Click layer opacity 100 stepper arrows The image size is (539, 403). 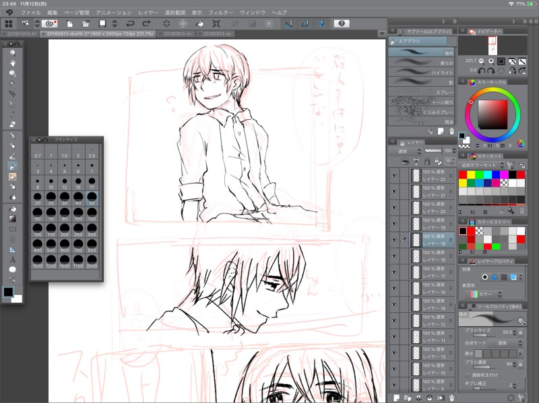454,151
